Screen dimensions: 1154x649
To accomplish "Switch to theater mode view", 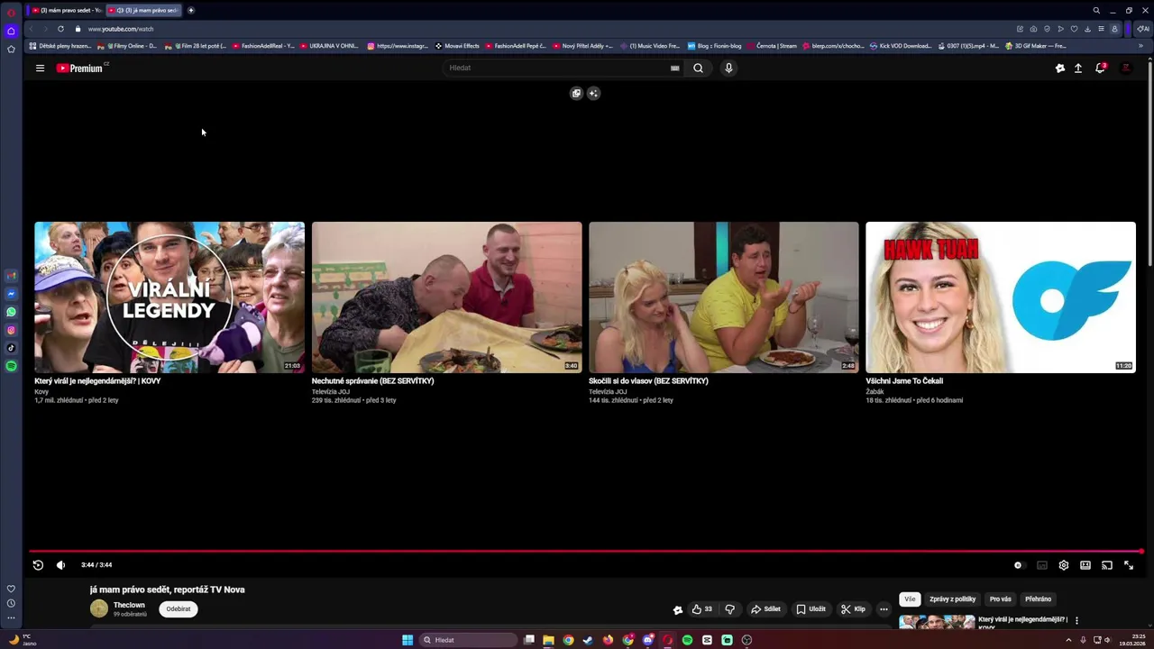I will pyautogui.click(x=1085, y=565).
